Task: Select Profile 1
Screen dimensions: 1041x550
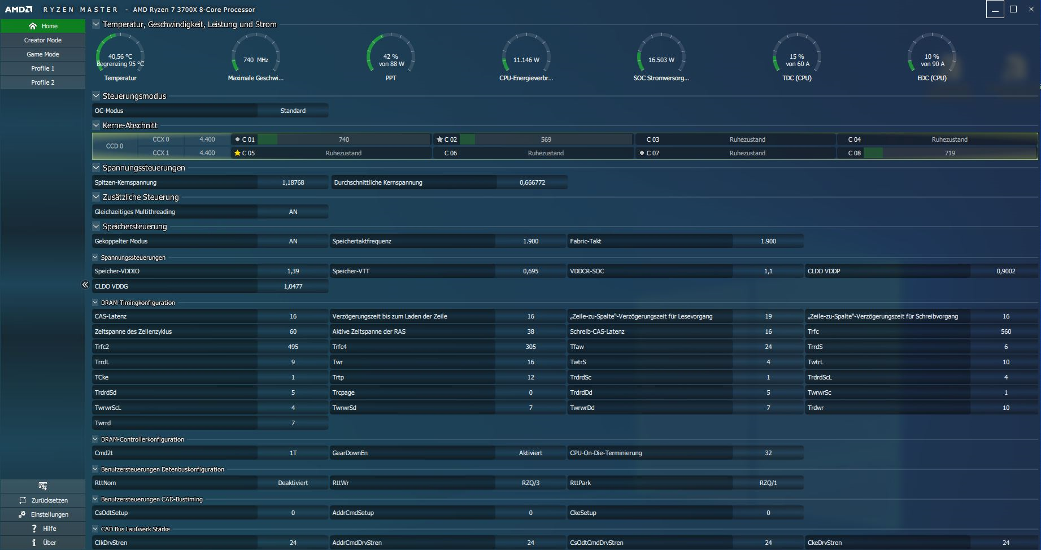Action: pyautogui.click(x=42, y=68)
